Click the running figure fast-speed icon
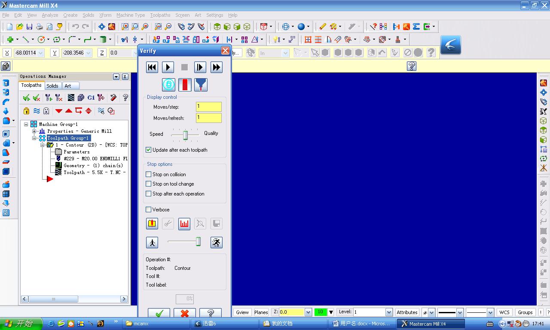550x330 pixels. 217,242
